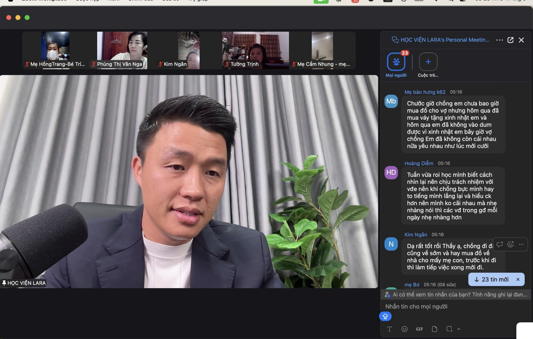Screen dimensions: 533x339
Task: Click the pinned HỌC VIỆN LARA name label
Action: pyautogui.click(x=24, y=283)
